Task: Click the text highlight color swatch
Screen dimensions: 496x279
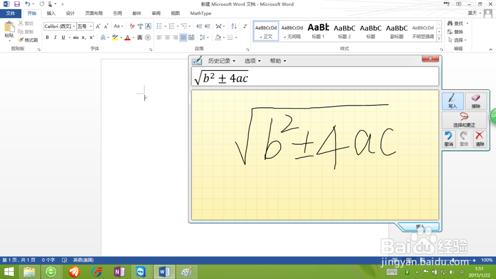Action: click(115, 37)
